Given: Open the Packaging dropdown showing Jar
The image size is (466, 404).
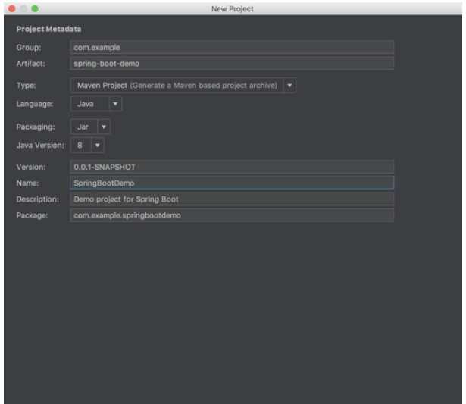Looking at the screenshot, I should pyautogui.click(x=90, y=127).
